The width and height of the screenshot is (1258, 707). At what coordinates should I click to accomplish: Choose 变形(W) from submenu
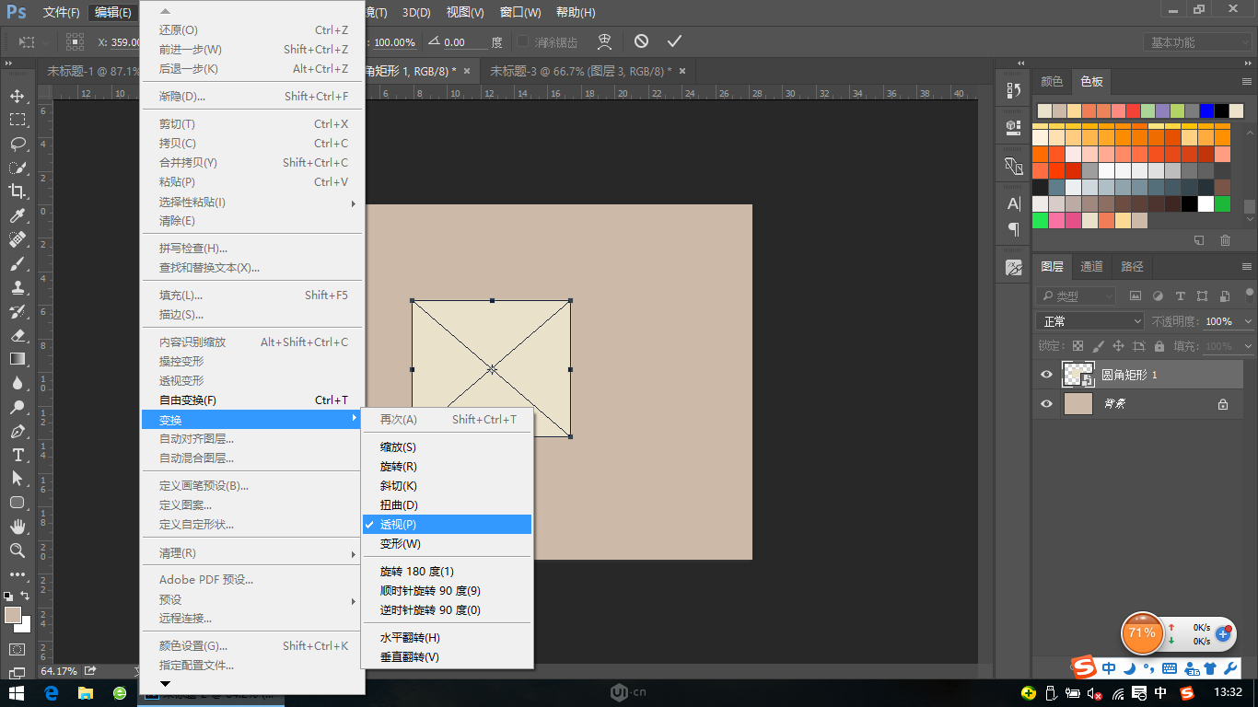(x=447, y=543)
